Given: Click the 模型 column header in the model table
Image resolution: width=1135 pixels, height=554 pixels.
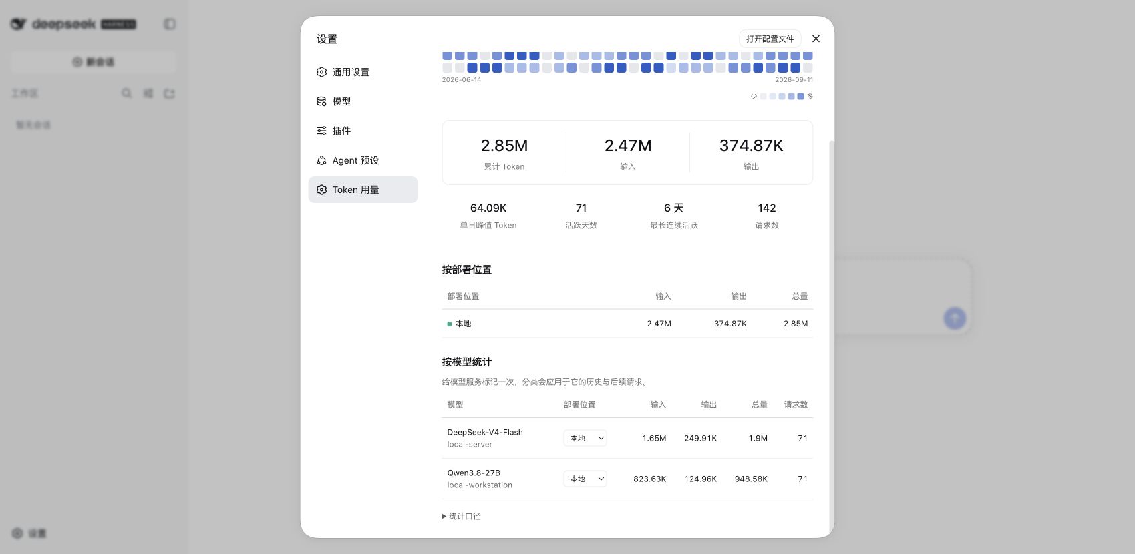Looking at the screenshot, I should [x=455, y=404].
